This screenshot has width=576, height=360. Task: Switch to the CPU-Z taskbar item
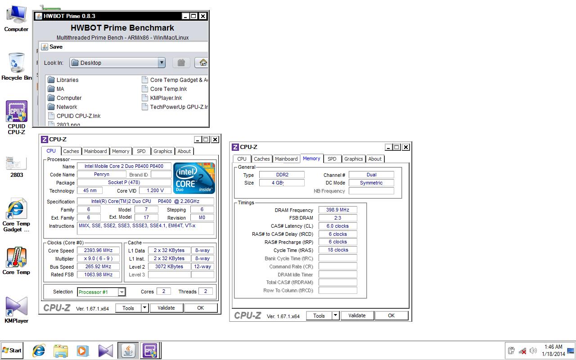point(150,351)
